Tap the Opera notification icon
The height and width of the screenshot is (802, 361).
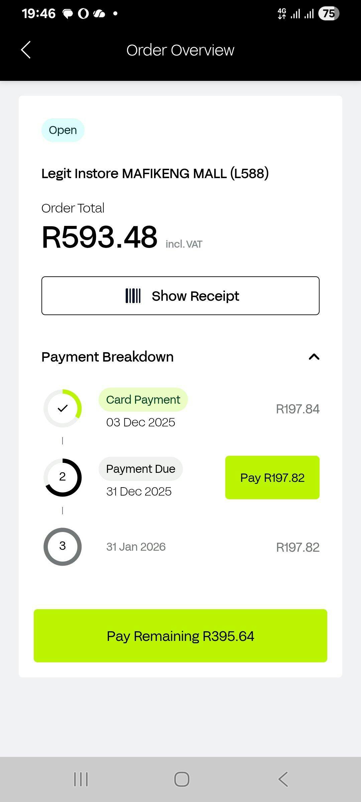coord(83,14)
